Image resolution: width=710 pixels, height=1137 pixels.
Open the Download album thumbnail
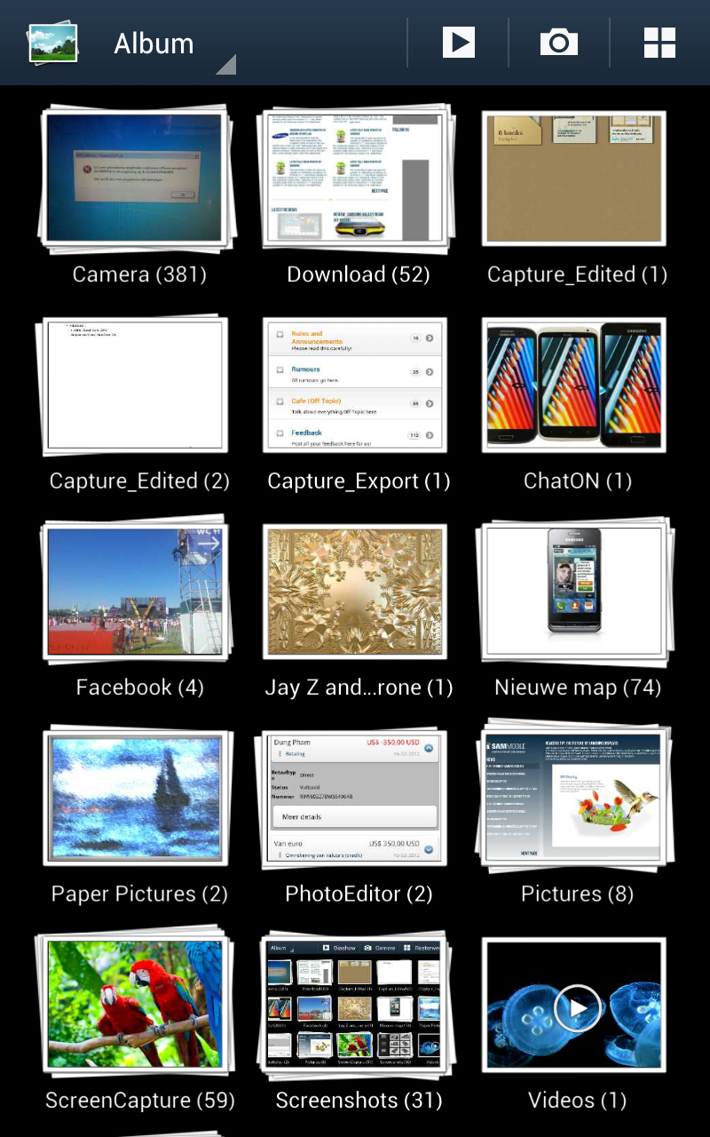pos(355,178)
